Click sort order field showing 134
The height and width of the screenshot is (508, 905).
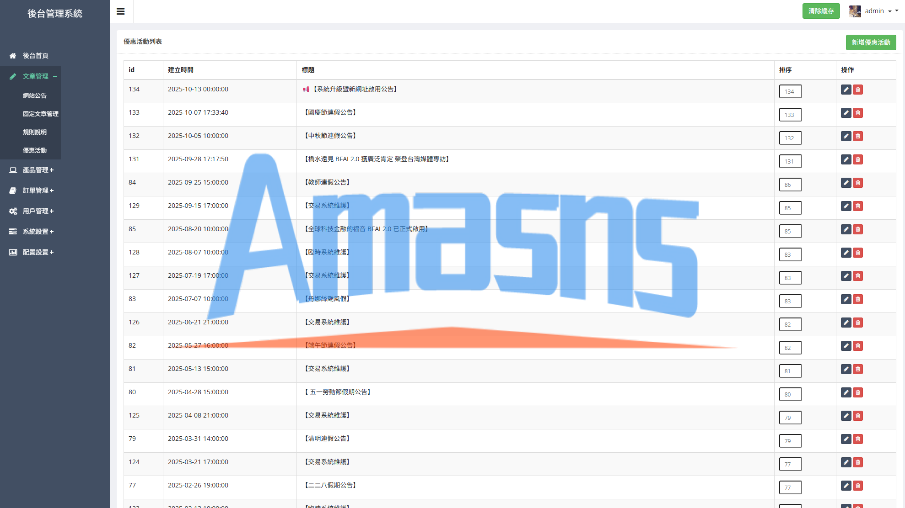pos(790,91)
